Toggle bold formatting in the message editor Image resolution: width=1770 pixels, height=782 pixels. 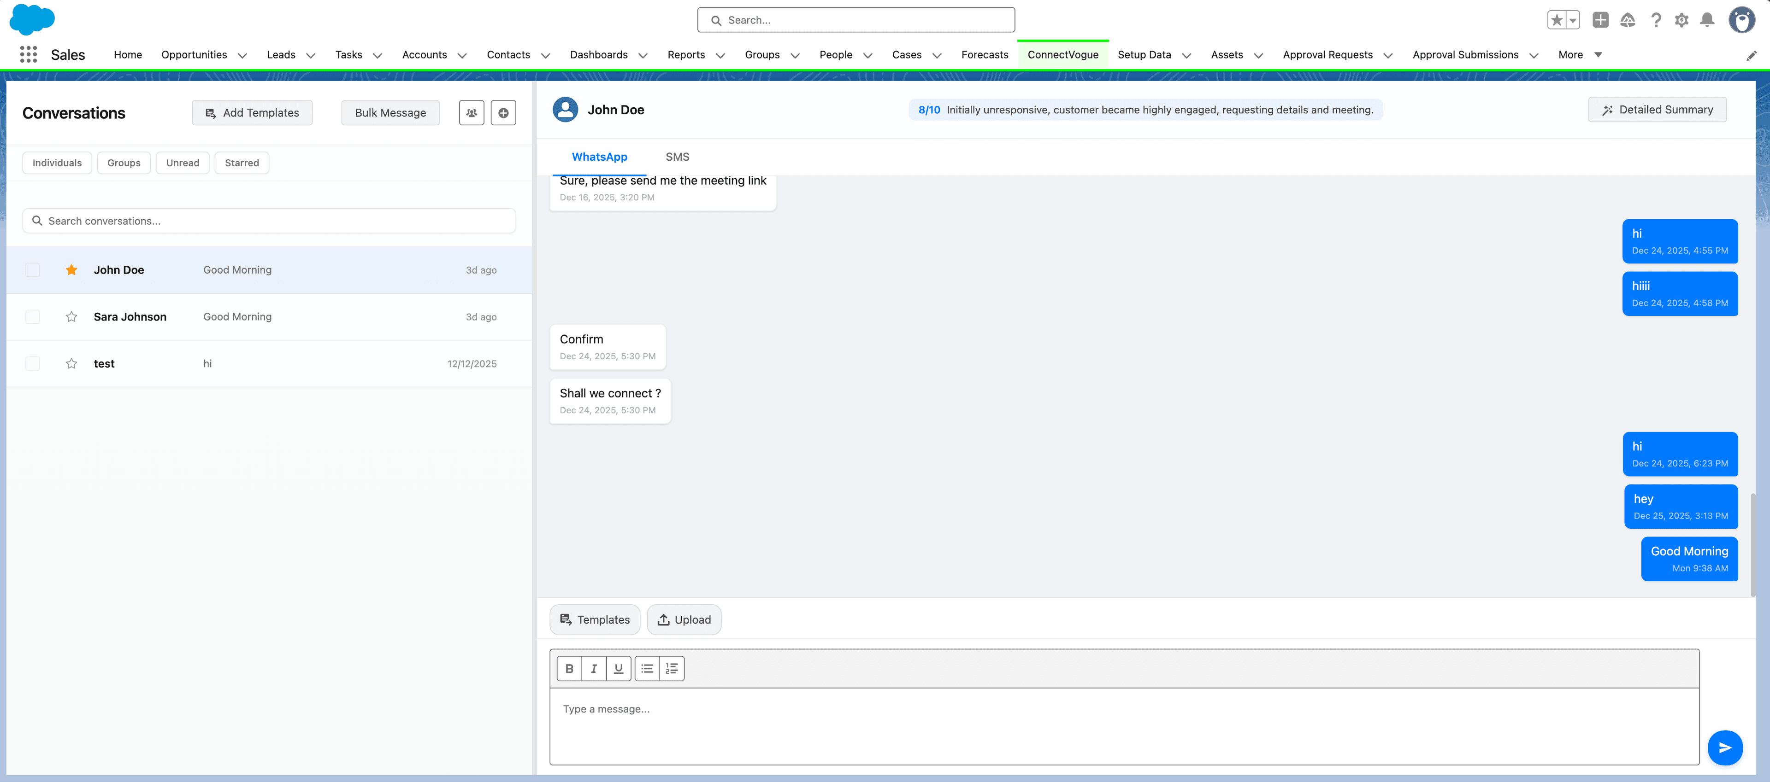click(569, 668)
